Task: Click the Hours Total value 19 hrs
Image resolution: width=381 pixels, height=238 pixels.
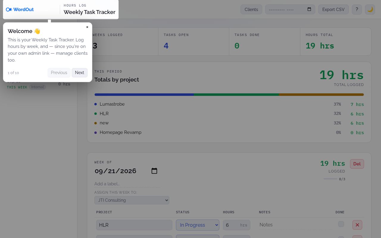Action: click(320, 46)
